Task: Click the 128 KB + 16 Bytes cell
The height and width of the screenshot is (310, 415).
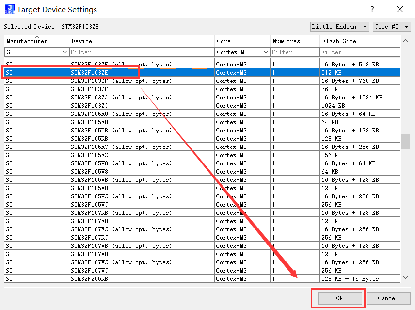Action: [360, 279]
